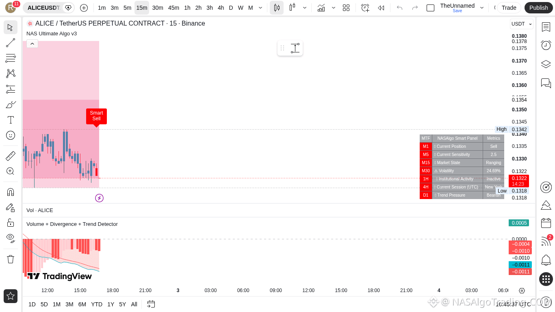Open the Replay bar rewind icon

click(x=381, y=8)
